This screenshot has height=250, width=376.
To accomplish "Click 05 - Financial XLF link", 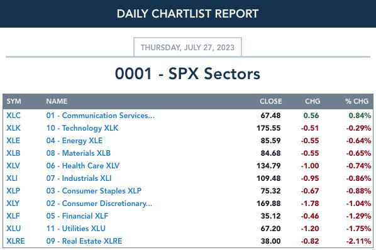I will 77,216.
